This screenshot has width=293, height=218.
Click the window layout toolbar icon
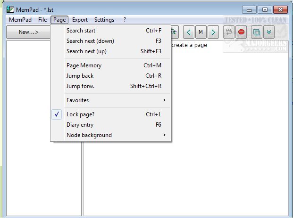(x=257, y=32)
